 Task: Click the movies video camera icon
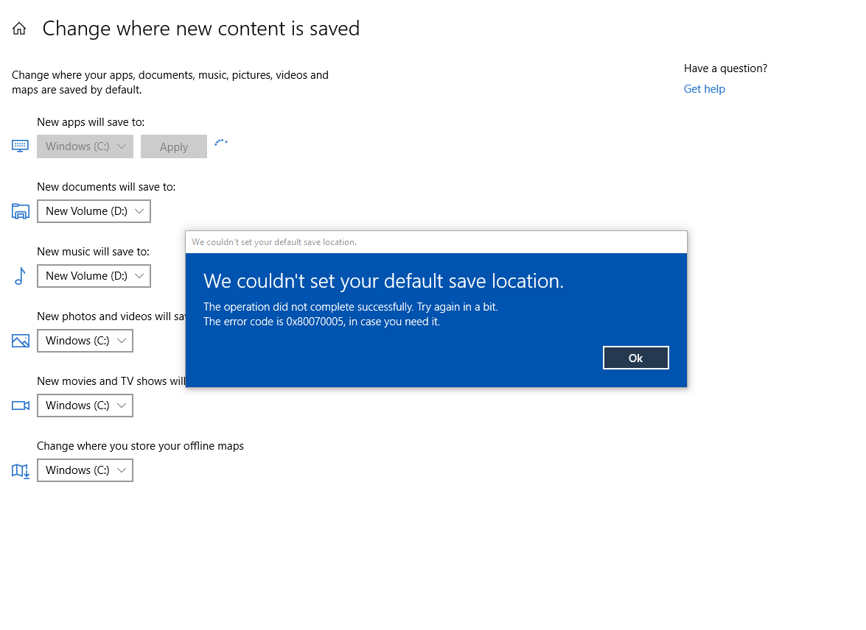pos(20,406)
